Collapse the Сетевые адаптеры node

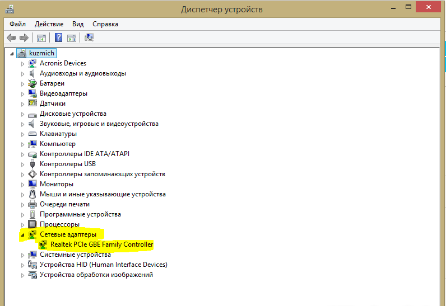point(22,235)
